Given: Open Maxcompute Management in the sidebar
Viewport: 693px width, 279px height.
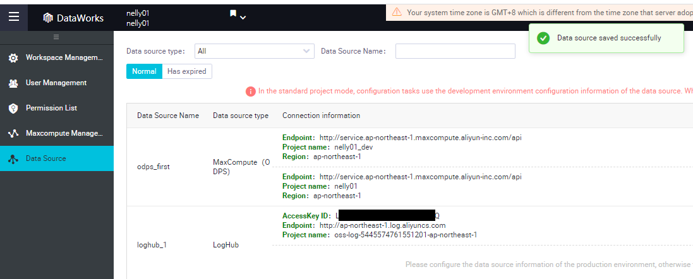Looking at the screenshot, I should tap(57, 133).
